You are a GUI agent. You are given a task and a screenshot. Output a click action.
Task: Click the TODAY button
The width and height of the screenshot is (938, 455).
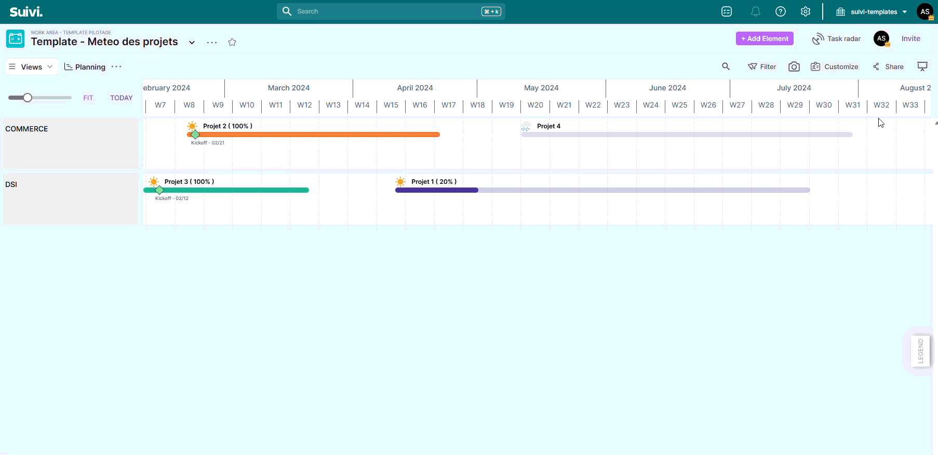(121, 98)
